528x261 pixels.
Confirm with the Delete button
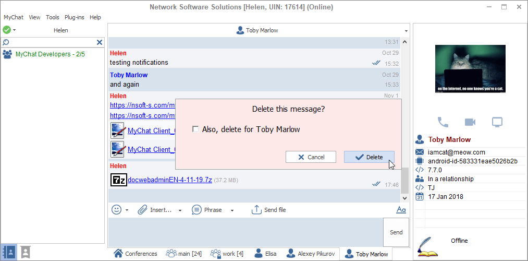point(369,157)
